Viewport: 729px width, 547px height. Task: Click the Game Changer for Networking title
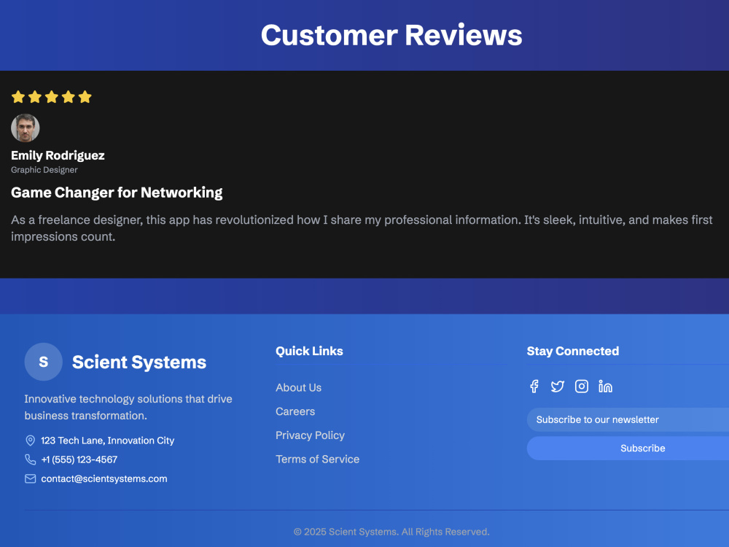tap(117, 193)
